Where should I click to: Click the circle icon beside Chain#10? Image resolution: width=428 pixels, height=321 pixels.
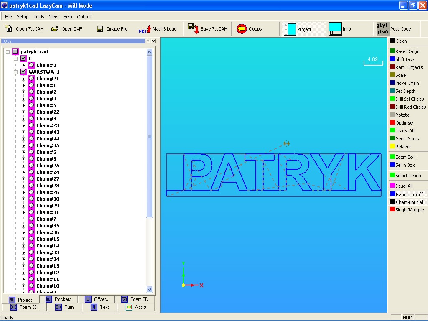click(31, 286)
